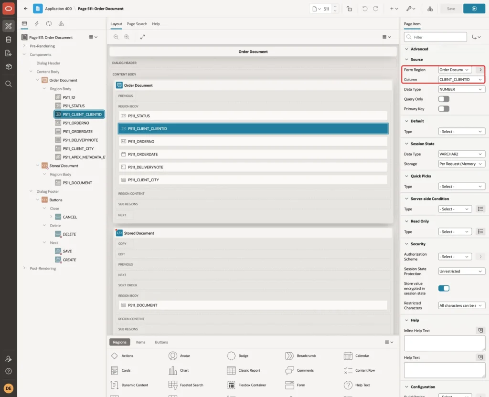Switch to the Rendering tree tab icon

[x=24, y=23]
